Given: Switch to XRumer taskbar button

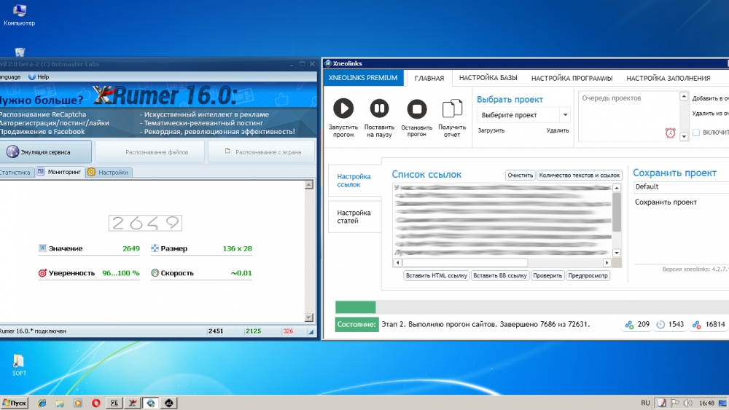Looking at the screenshot, I should coord(133,403).
